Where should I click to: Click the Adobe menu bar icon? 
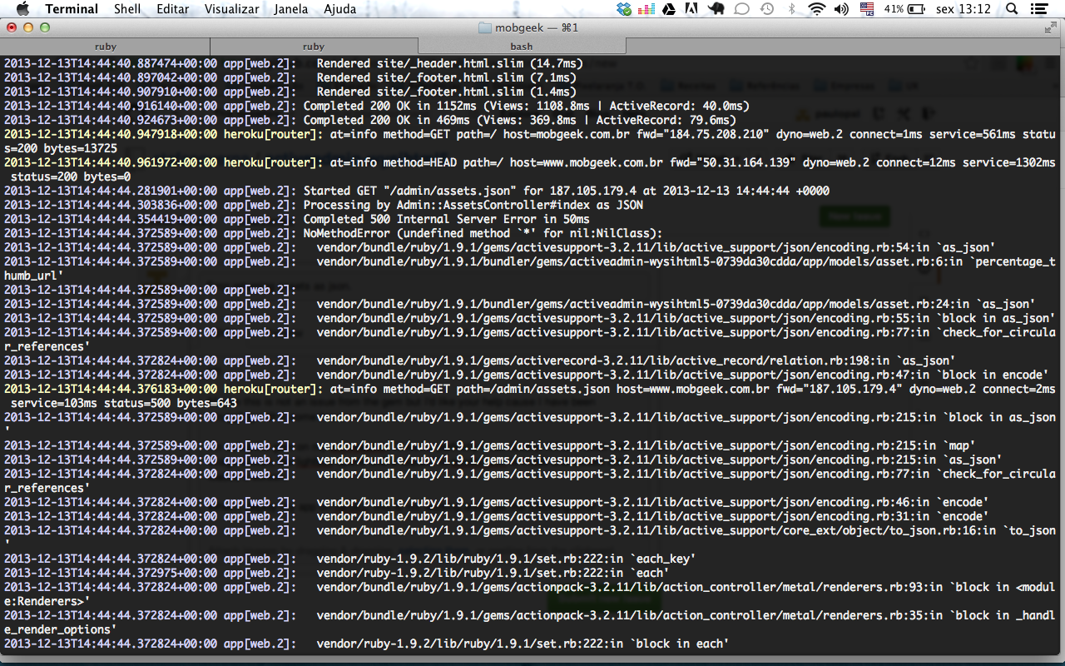[691, 9]
